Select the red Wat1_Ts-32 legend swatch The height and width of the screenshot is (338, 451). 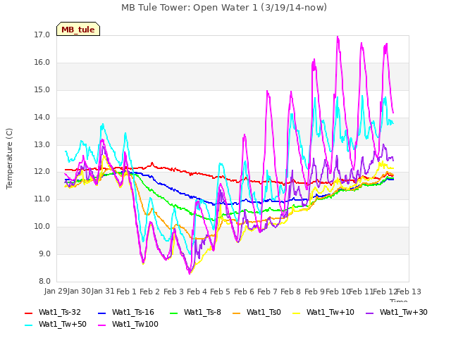pyautogui.click(x=29, y=313)
